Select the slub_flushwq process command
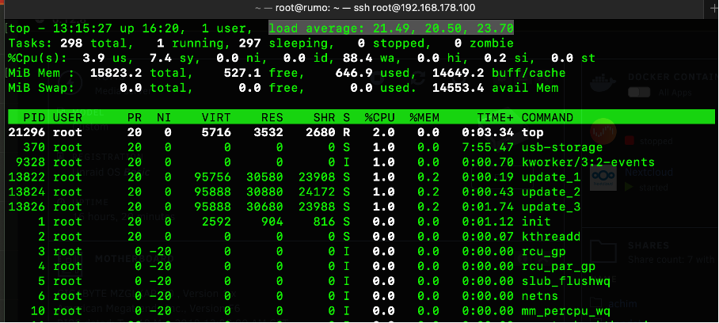Image resolution: width=719 pixels, height=323 pixels. 566,281
